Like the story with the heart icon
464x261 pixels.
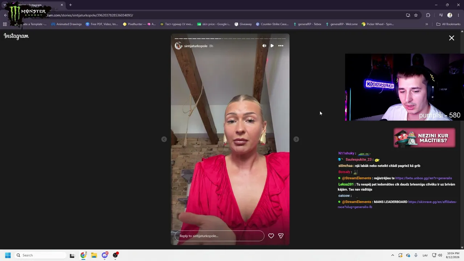[x=271, y=236]
